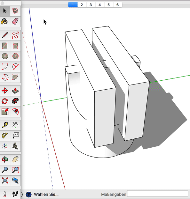Select the Tape Measure tool
Viewport: 190px width, 199px height.
point(5,125)
